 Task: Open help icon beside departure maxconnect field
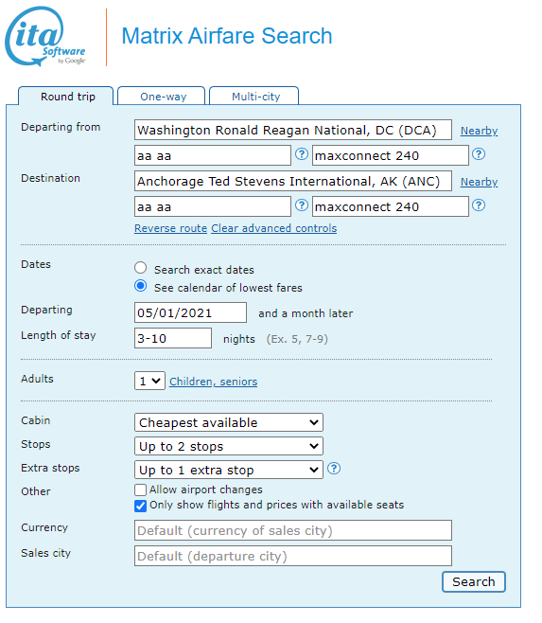tap(479, 153)
